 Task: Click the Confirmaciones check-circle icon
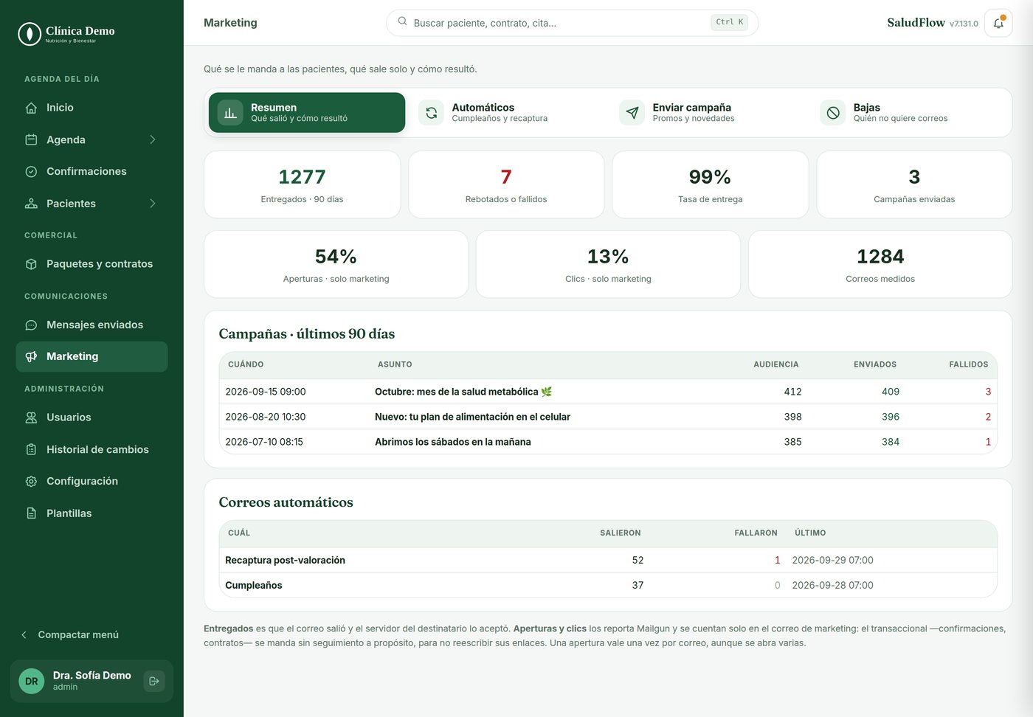(31, 171)
